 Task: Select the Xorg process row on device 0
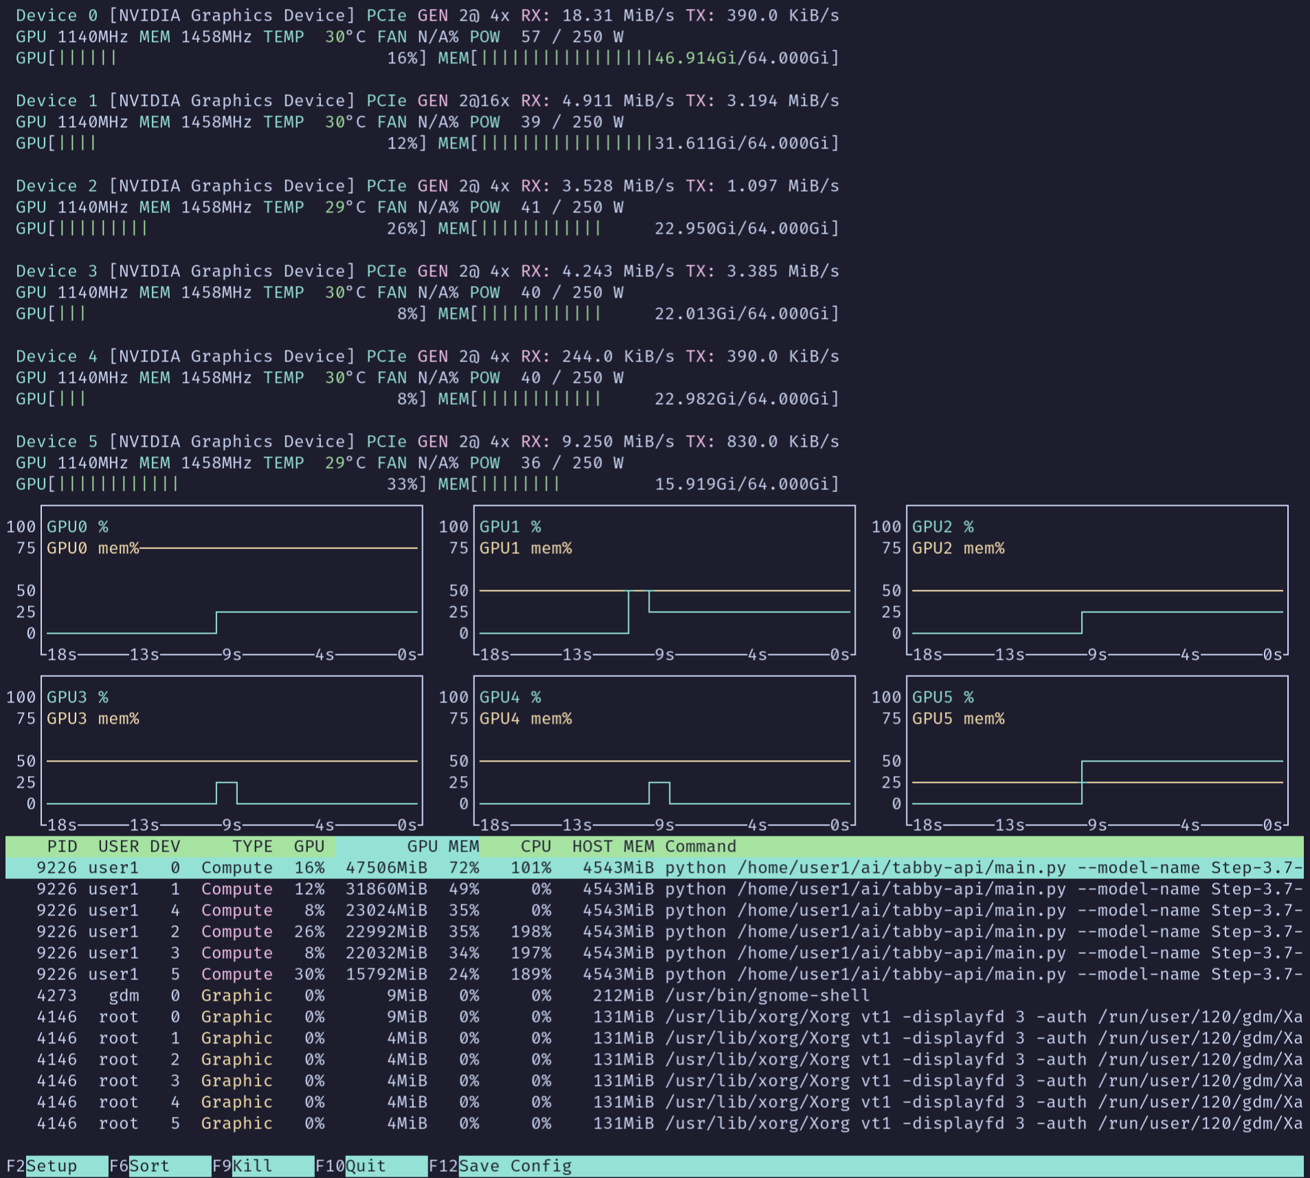point(654,1016)
